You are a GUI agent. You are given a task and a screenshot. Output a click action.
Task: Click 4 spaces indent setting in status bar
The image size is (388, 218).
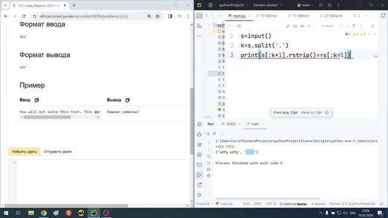tap(318, 204)
